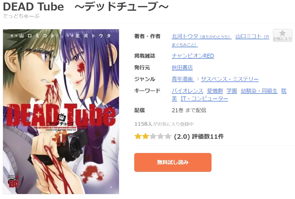Click the first gold rating star
295x199 pixels.
[x=138, y=136]
